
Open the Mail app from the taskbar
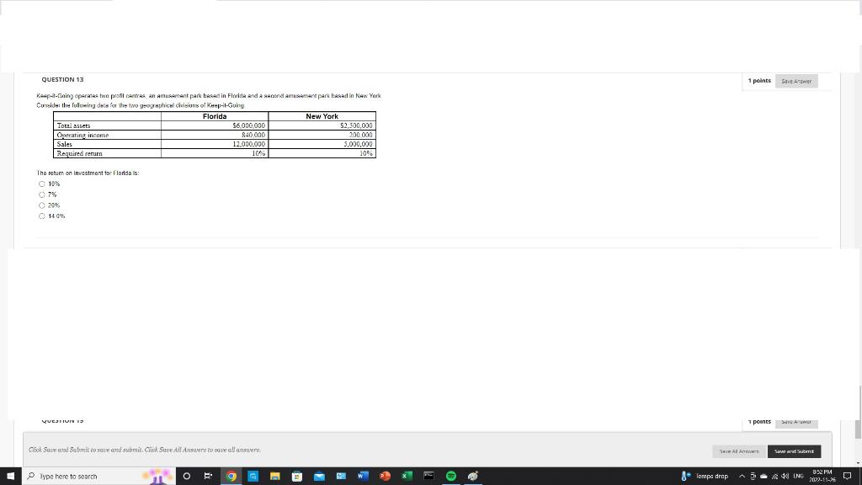click(319, 476)
